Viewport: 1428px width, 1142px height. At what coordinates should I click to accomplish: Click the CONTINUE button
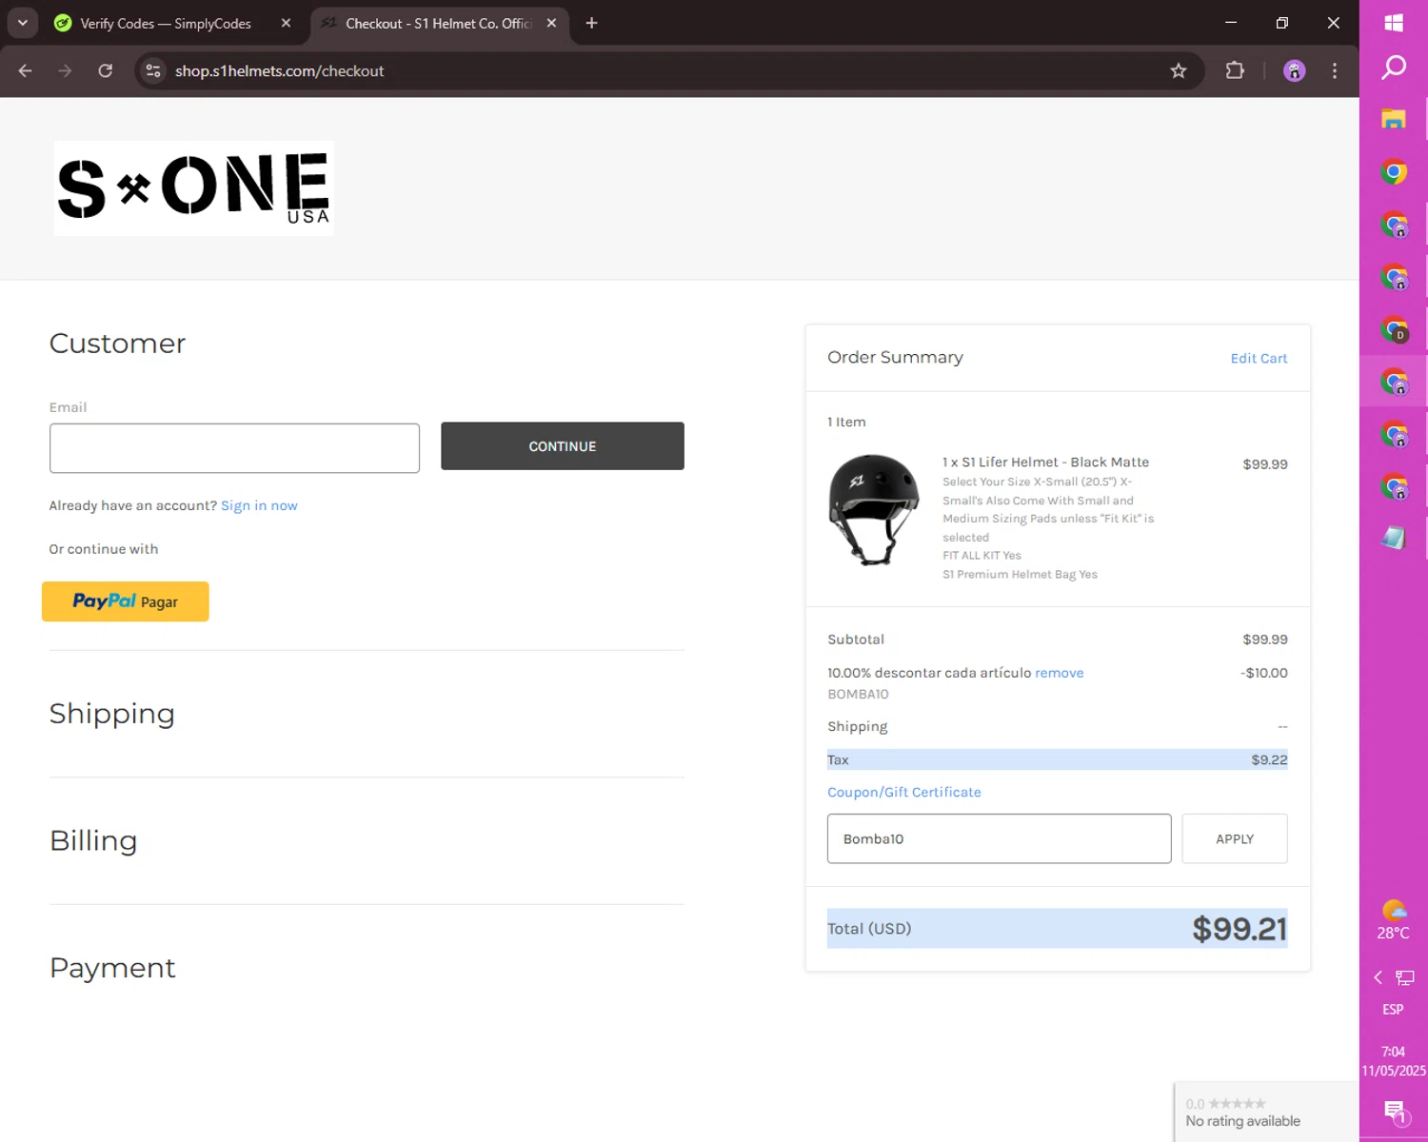point(563,446)
